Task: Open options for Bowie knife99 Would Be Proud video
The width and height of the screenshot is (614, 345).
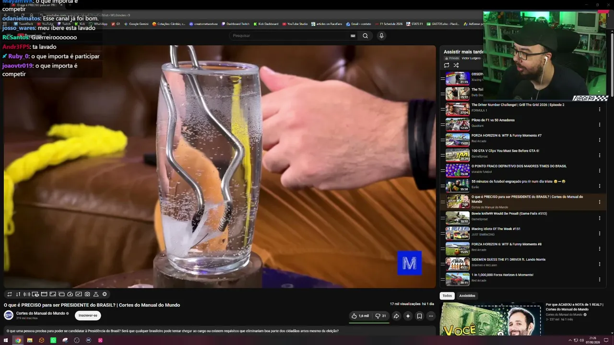Action: pyautogui.click(x=599, y=218)
